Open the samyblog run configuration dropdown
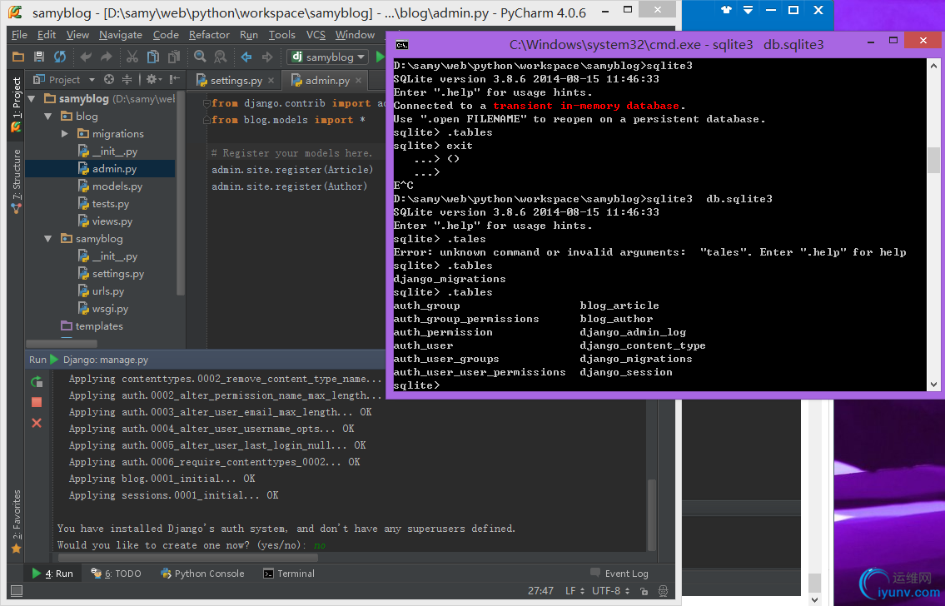Image resolution: width=945 pixels, height=606 pixels. click(x=328, y=57)
